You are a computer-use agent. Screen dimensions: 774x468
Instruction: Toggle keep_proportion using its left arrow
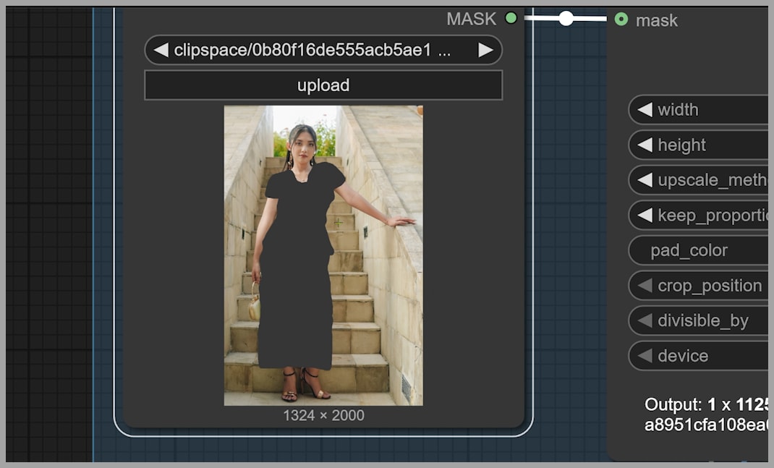click(x=644, y=216)
